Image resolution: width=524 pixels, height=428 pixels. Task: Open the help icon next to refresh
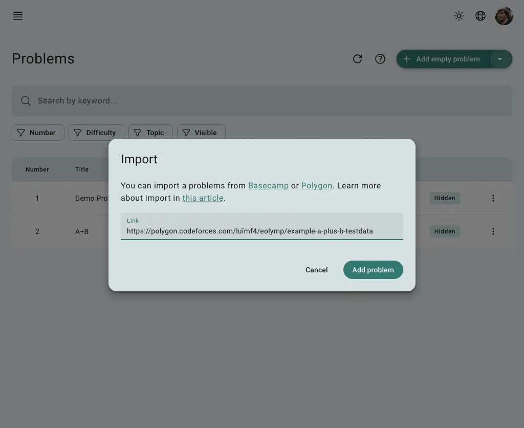point(380,59)
